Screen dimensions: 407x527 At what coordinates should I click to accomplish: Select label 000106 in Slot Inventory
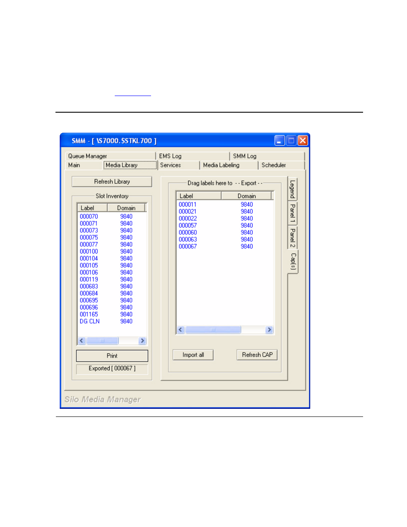[x=89, y=273]
